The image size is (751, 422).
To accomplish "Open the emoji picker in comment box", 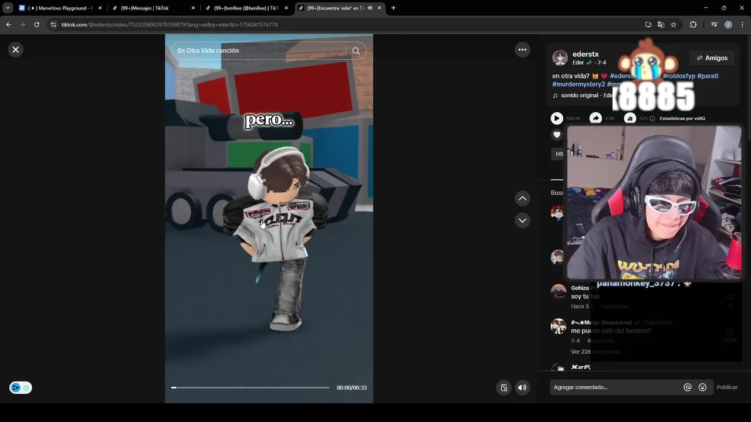I will click(702, 387).
